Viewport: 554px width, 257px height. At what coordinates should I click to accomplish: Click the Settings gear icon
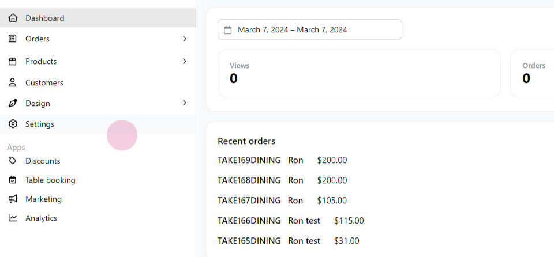(13, 124)
